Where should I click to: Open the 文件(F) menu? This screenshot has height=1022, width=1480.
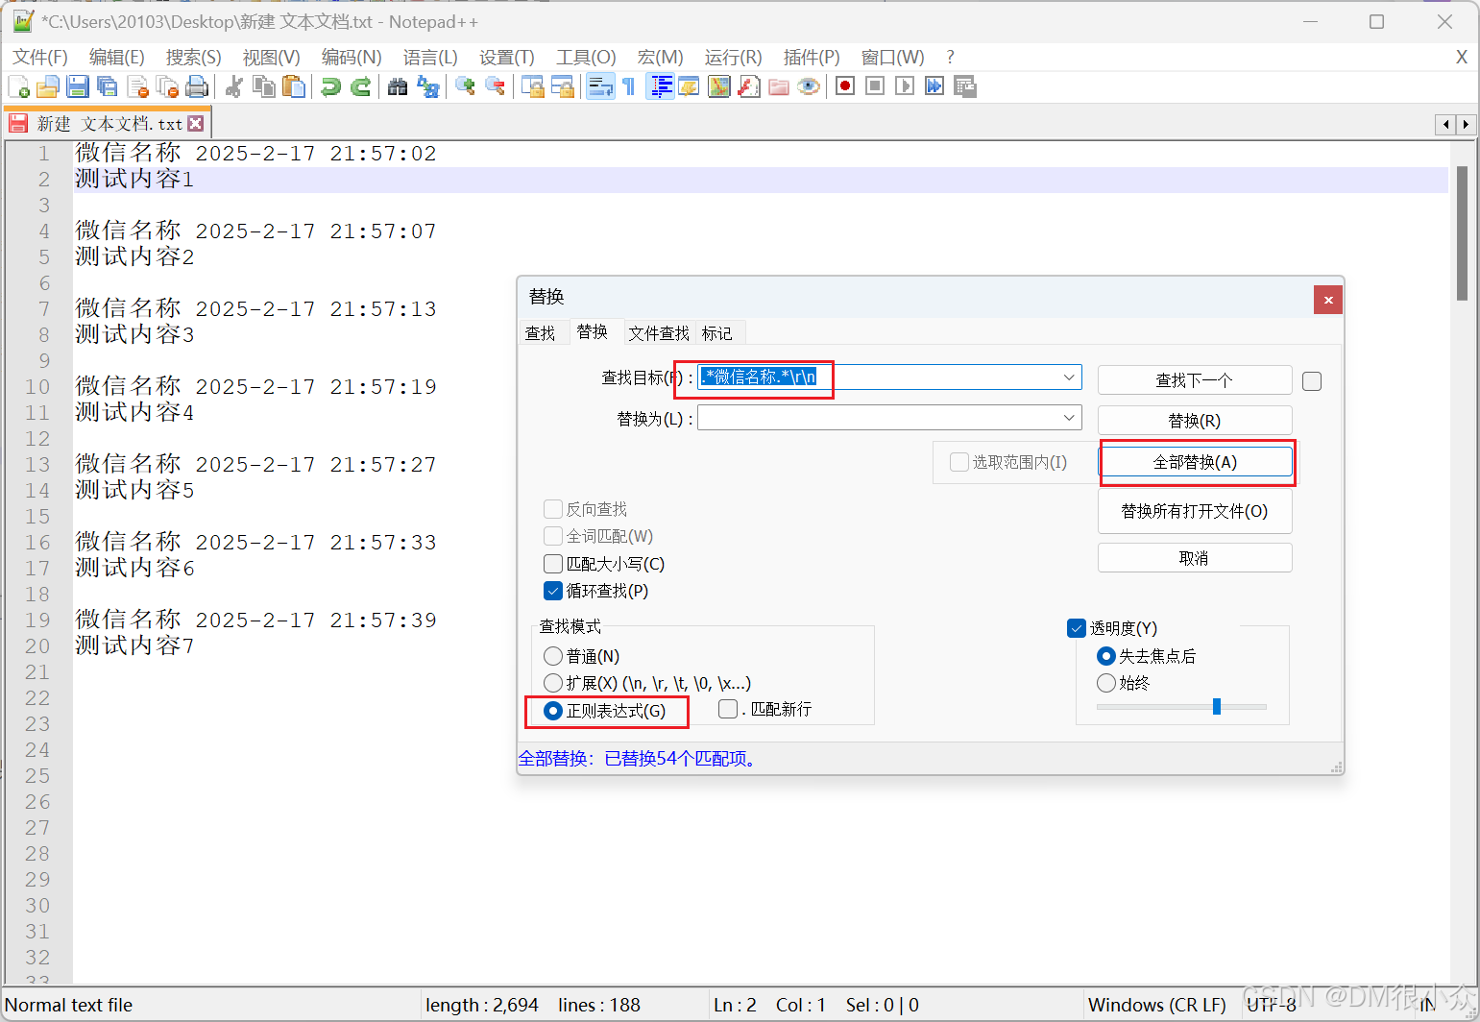[40, 58]
